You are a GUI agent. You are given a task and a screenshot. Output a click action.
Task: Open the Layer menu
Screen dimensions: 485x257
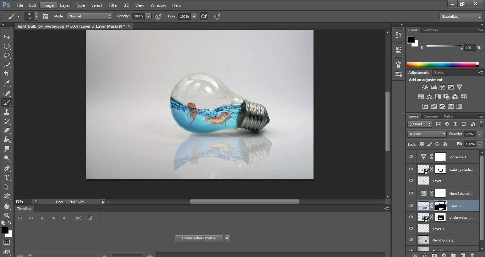click(x=65, y=5)
